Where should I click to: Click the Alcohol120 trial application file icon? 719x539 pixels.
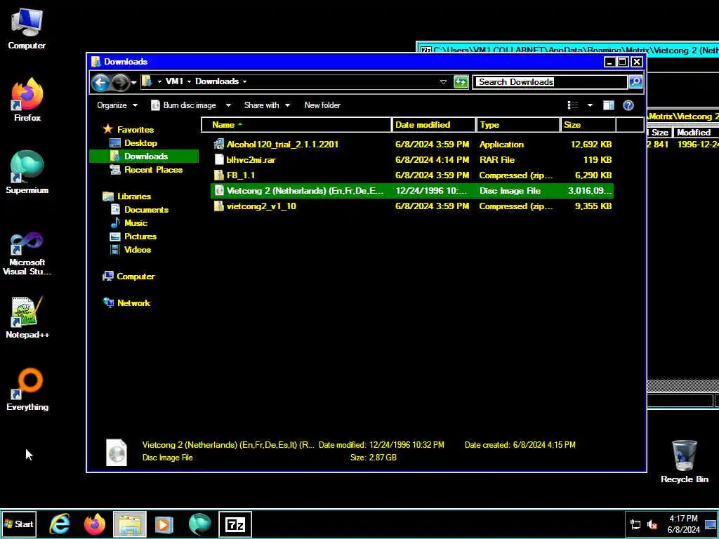tap(219, 145)
